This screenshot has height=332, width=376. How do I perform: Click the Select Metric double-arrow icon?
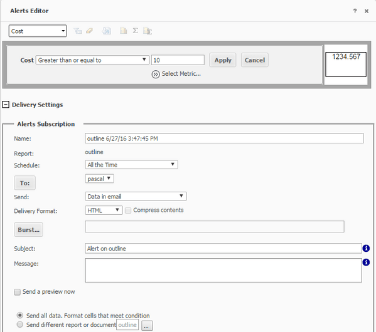(156, 74)
